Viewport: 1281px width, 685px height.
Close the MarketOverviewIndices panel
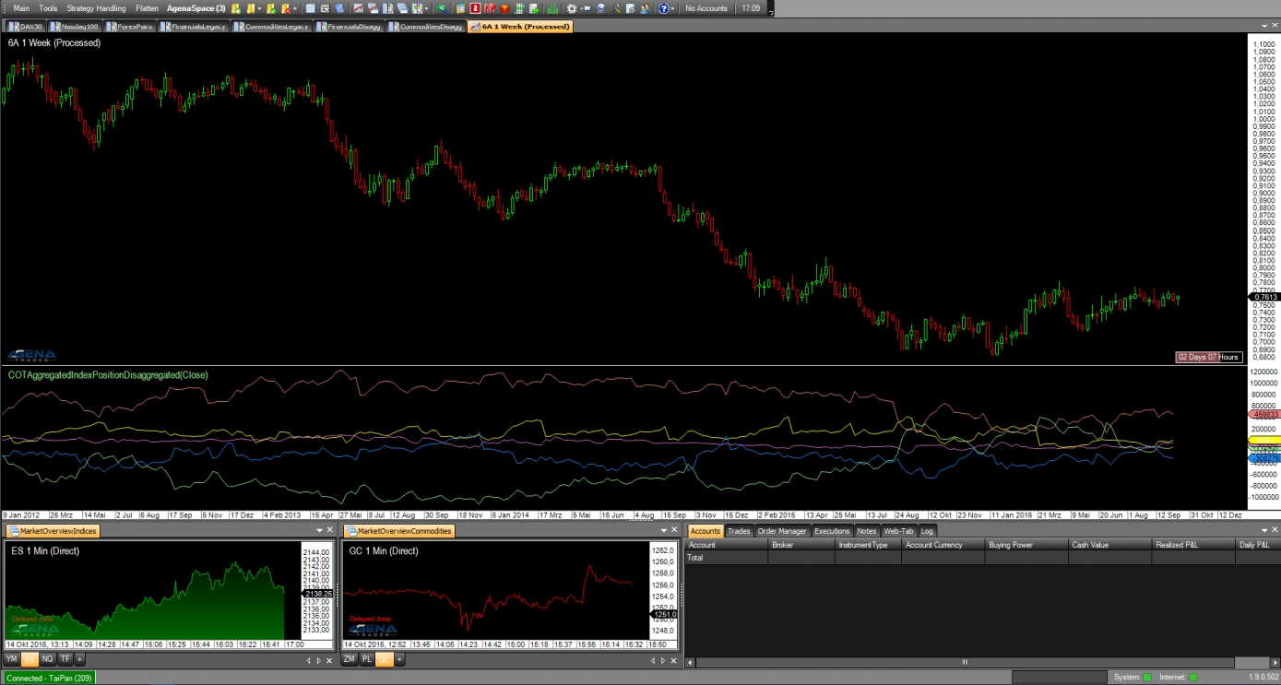pyautogui.click(x=331, y=531)
